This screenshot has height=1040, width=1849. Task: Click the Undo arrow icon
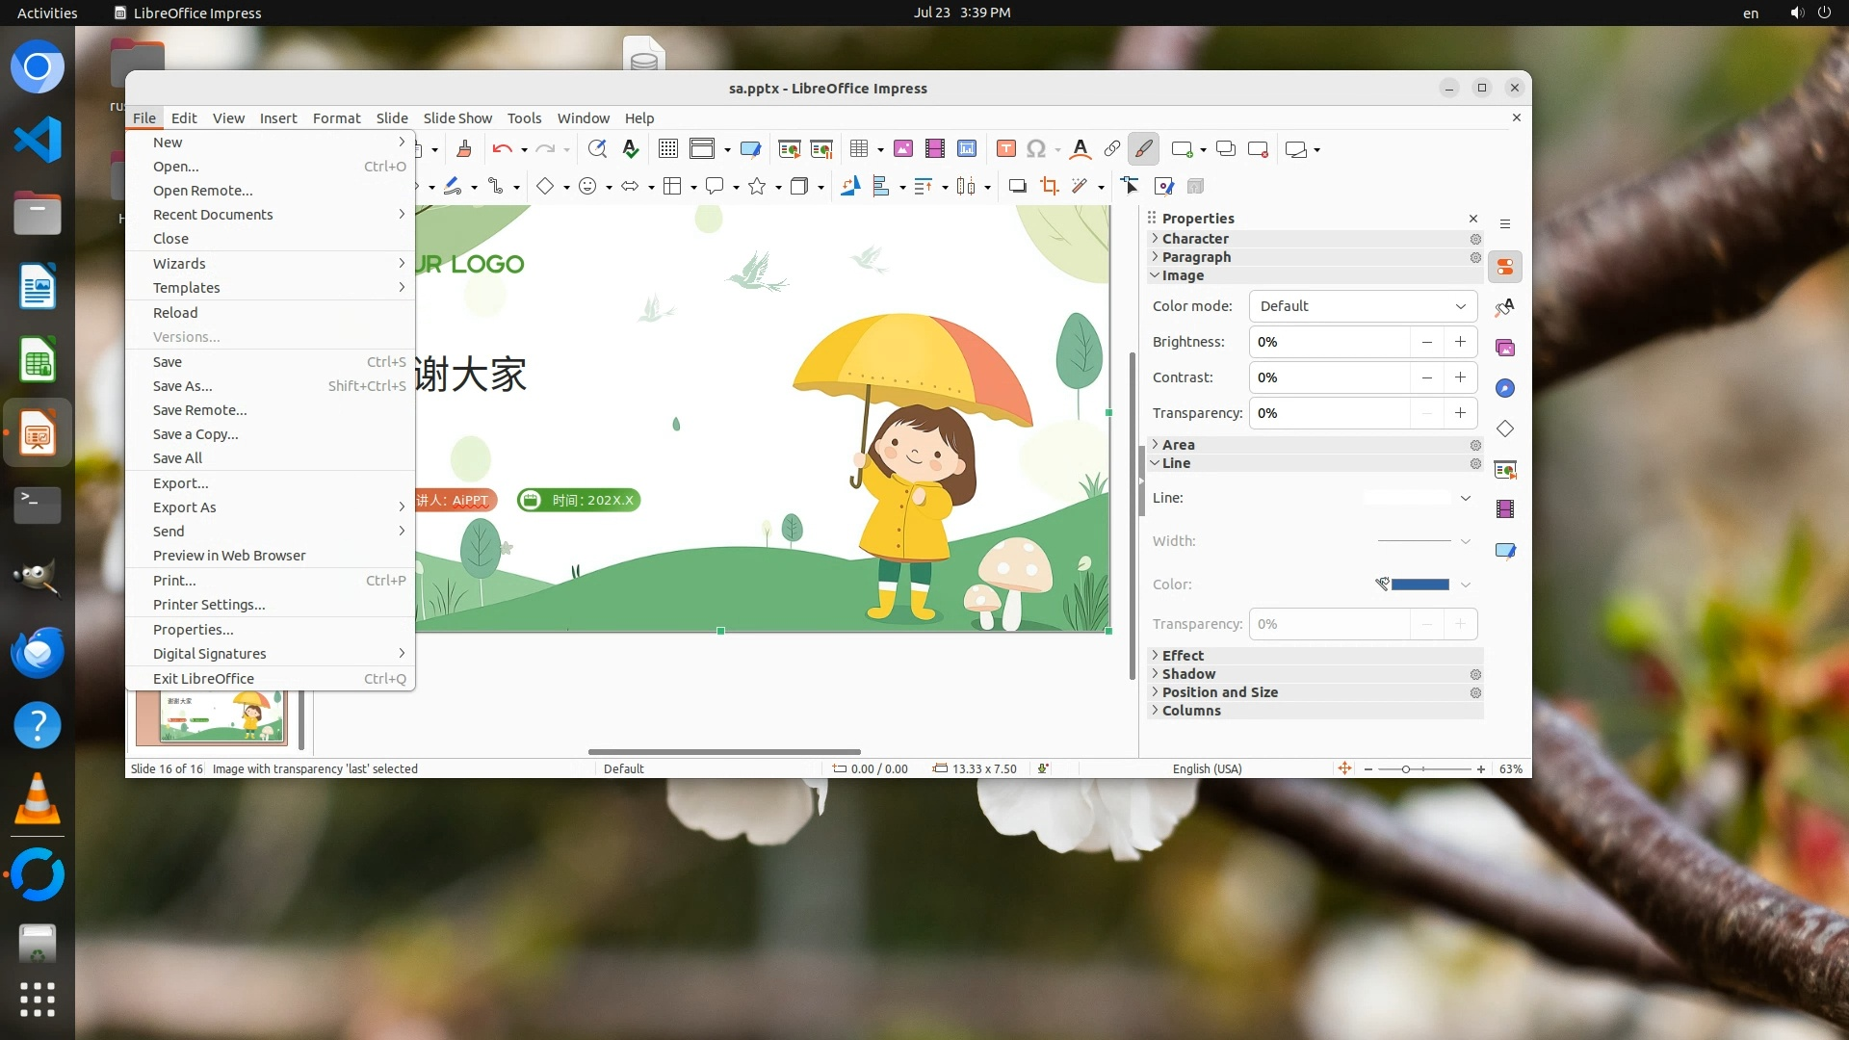501,148
